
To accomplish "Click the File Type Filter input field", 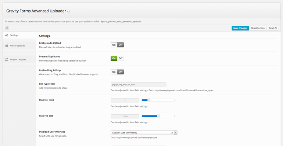I will pos(139,85).
